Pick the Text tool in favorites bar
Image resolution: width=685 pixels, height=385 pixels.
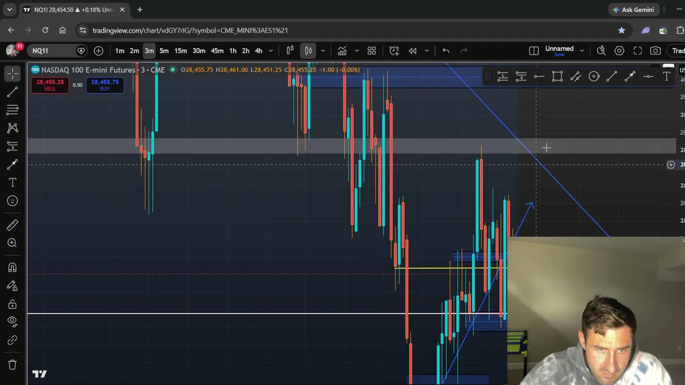click(x=666, y=77)
